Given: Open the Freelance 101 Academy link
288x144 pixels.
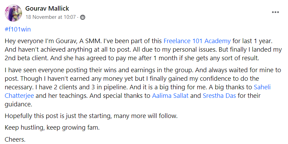Looking at the screenshot, I should pos(197,41).
